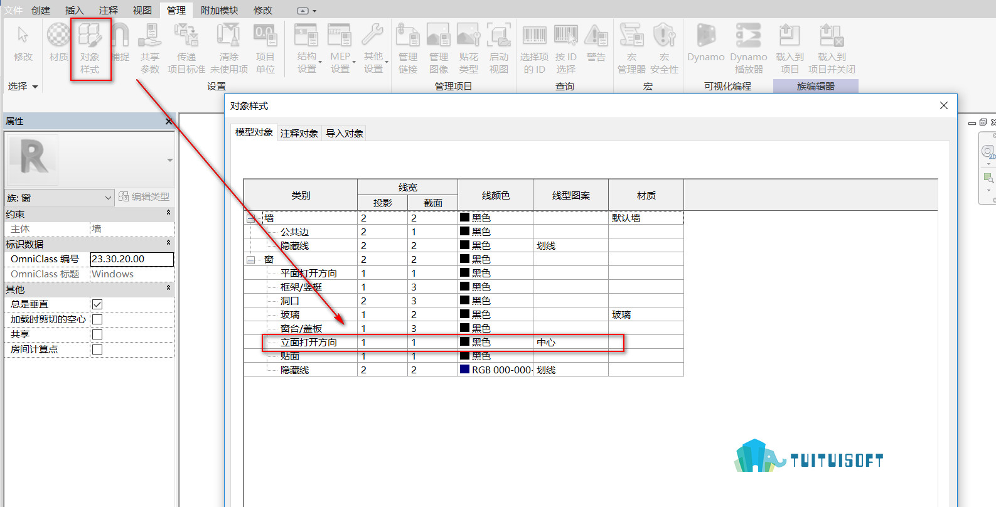Open 共享参数 (Shared Parameters)
This screenshot has height=507, width=996.
pyautogui.click(x=150, y=49)
